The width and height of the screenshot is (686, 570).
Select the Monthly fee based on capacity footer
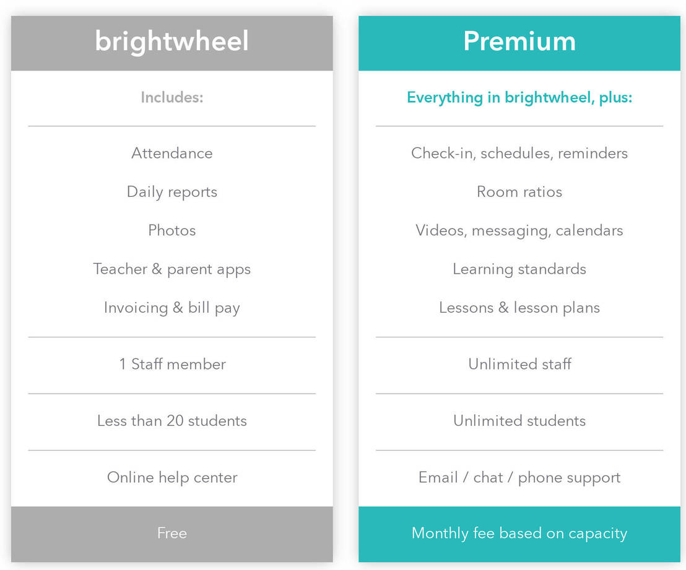519,533
